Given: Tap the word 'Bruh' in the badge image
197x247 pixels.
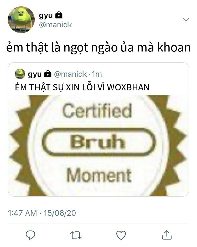Looking at the screenshot, I should tap(98, 142).
